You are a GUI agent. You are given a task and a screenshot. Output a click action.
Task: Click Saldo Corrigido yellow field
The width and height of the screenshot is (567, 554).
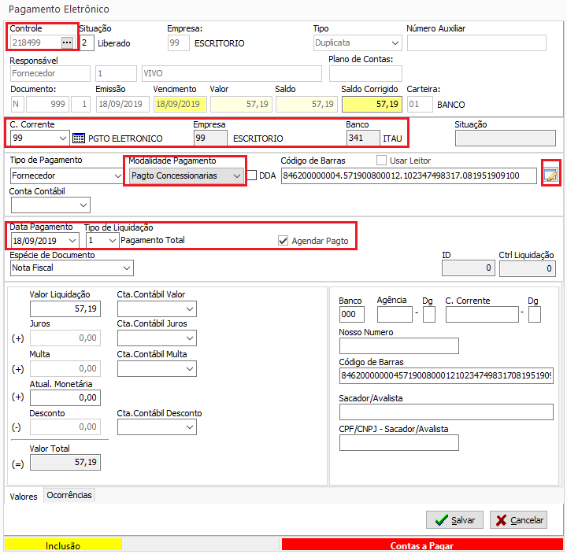(x=372, y=104)
